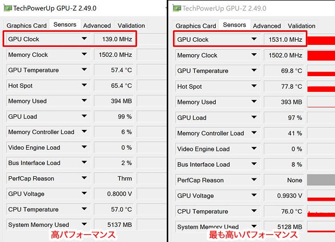This screenshot has width=335, height=242.
Task: Click the 8 % Bus Interface Load value
Action: click(x=284, y=164)
